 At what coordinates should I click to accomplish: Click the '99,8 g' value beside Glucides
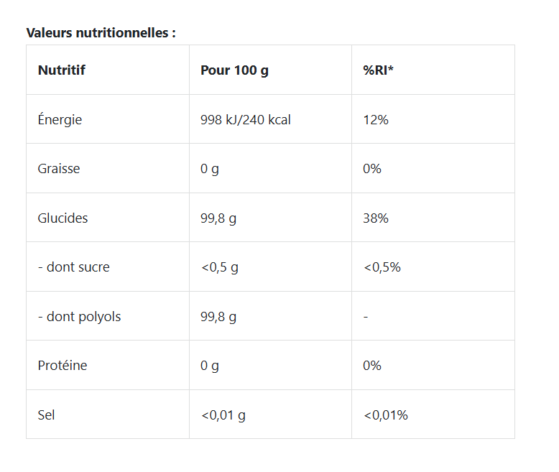218,218
